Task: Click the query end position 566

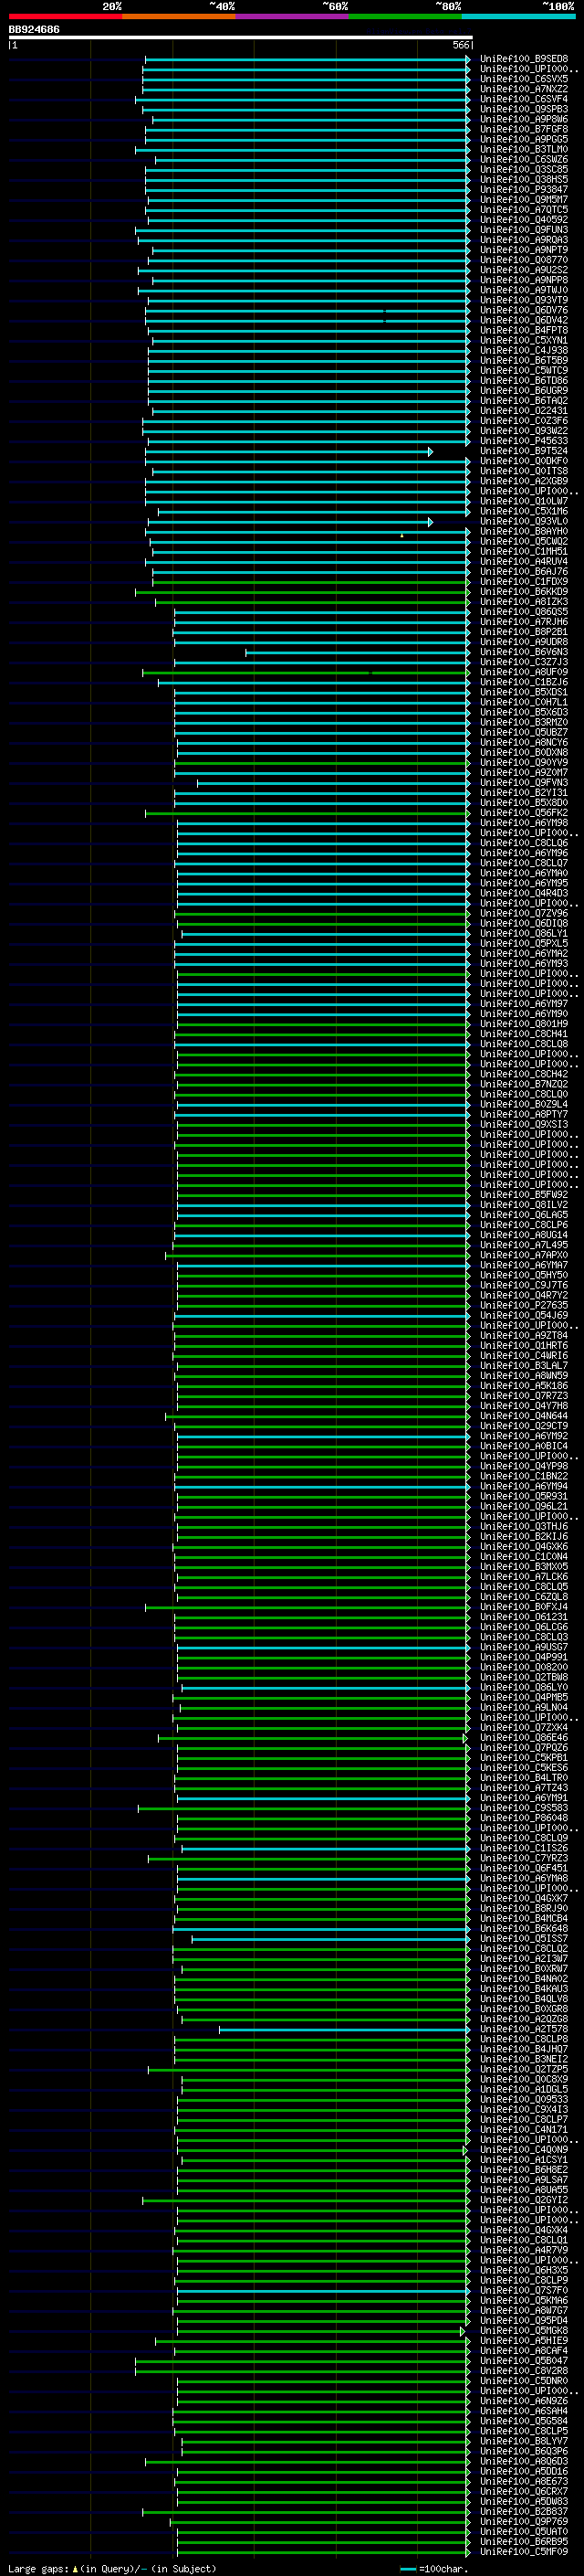Action: (x=460, y=45)
